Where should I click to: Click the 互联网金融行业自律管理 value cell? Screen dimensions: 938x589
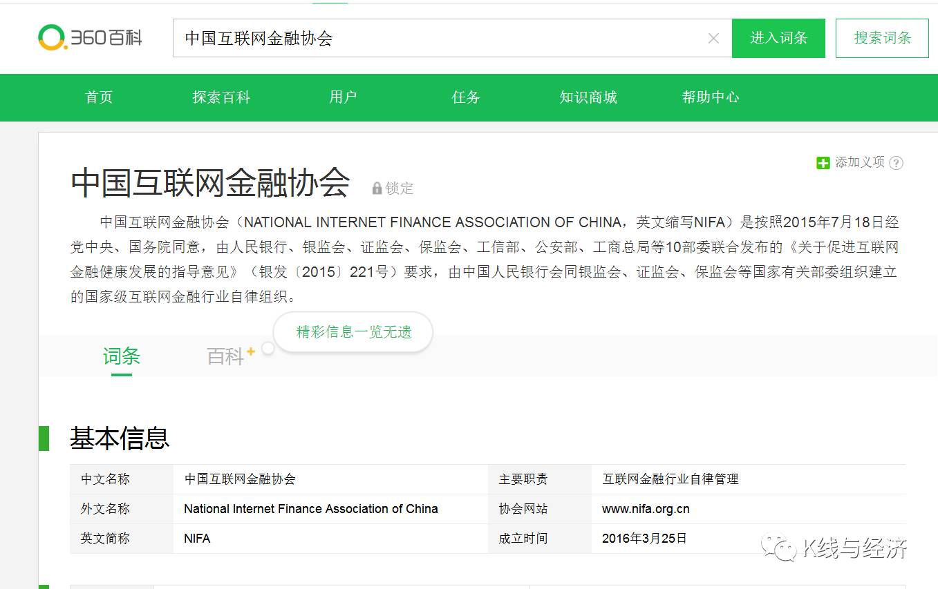749,479
